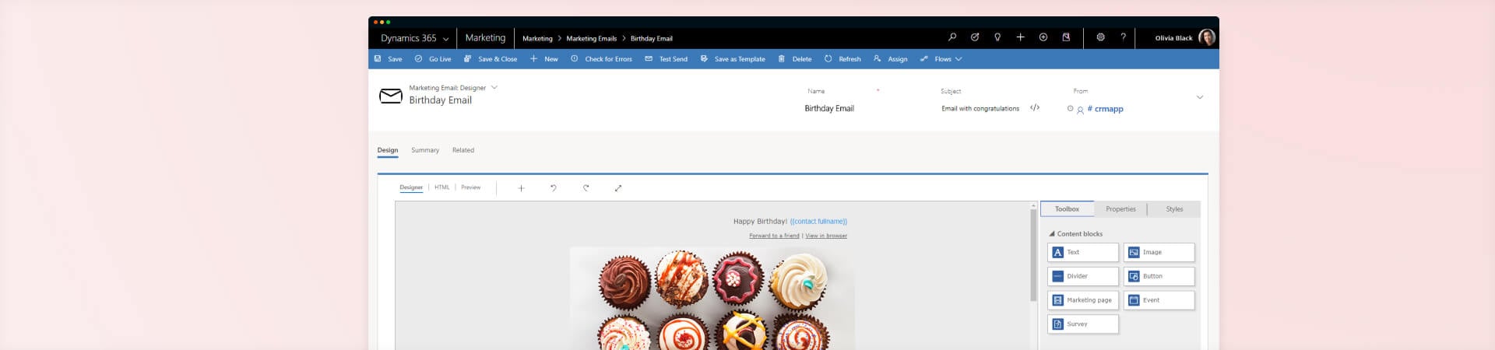Click the lightbulb assistant icon

tap(997, 37)
